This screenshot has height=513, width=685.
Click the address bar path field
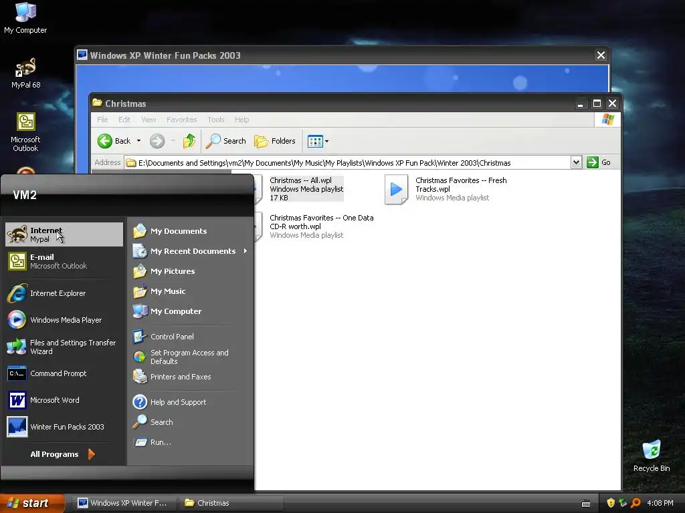347,163
